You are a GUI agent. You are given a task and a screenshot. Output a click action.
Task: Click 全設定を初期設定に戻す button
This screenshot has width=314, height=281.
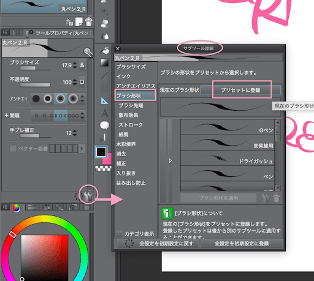click(158, 244)
